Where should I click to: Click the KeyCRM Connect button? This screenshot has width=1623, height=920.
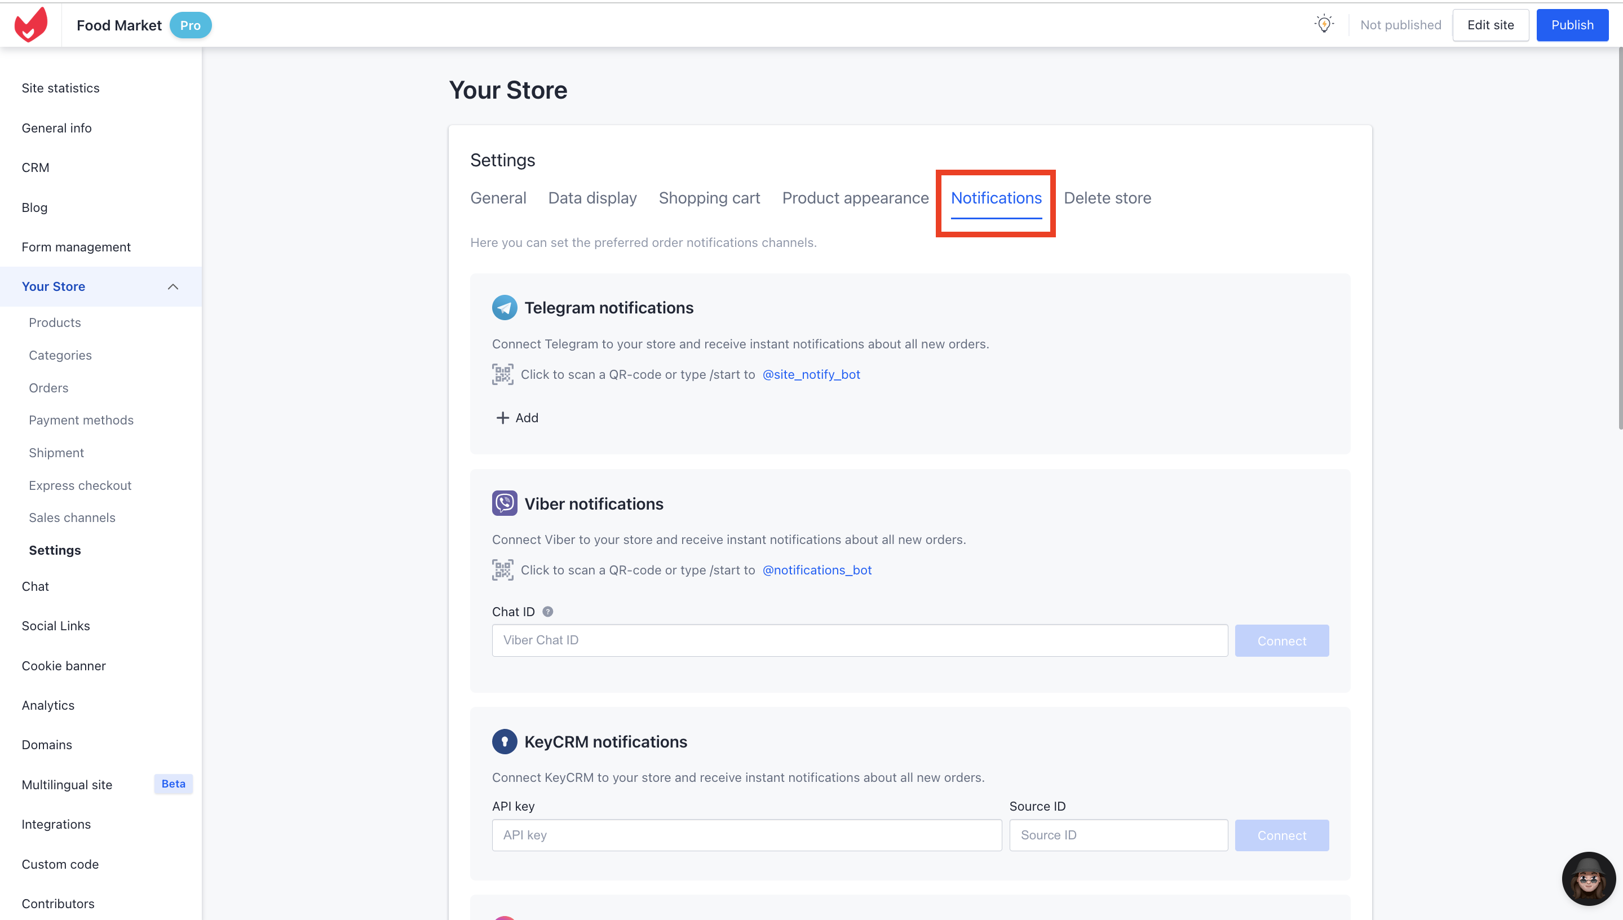[1281, 835]
